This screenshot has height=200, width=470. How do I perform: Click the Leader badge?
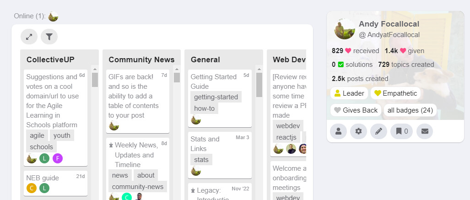tap(349, 93)
